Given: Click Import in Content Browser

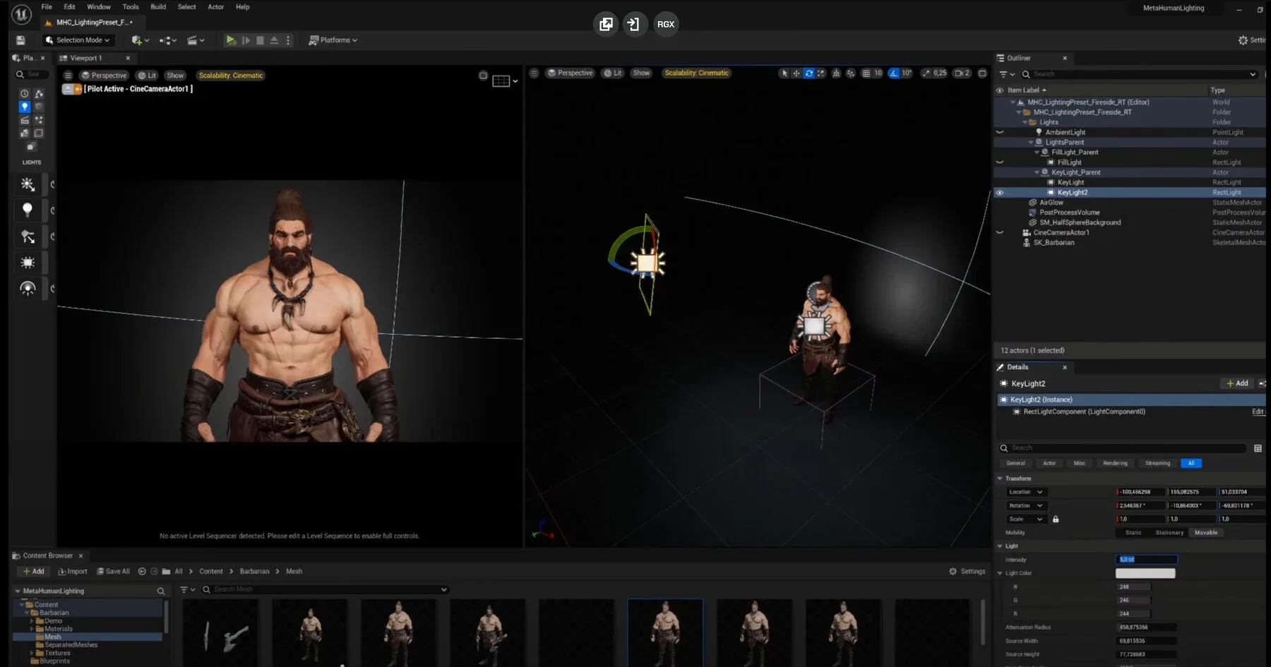Looking at the screenshot, I should tap(73, 572).
